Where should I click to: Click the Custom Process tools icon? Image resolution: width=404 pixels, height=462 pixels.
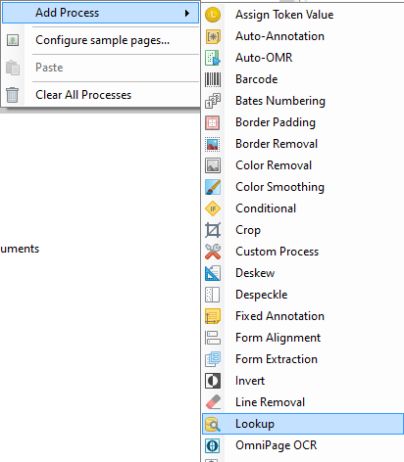click(213, 252)
